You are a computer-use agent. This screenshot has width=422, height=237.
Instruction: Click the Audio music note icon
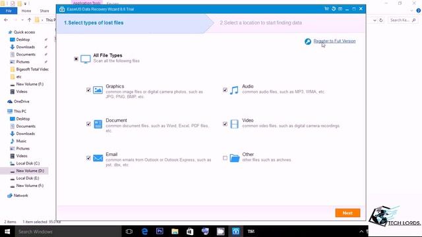point(234,90)
